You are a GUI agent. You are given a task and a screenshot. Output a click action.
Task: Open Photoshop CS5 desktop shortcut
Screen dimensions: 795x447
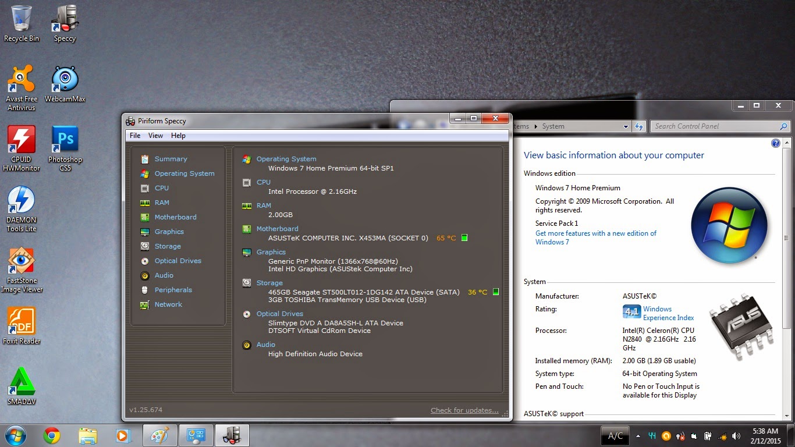(65, 149)
